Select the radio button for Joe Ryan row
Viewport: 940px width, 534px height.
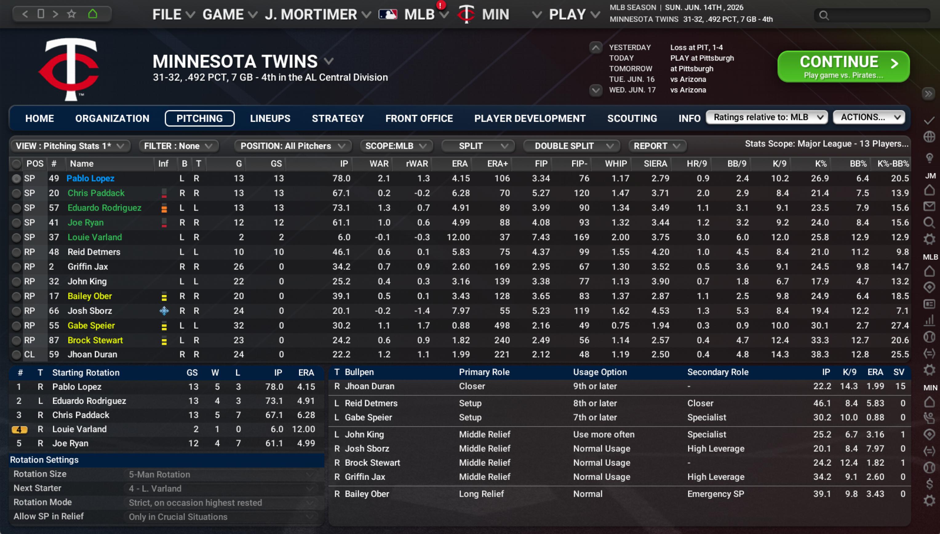(16, 223)
